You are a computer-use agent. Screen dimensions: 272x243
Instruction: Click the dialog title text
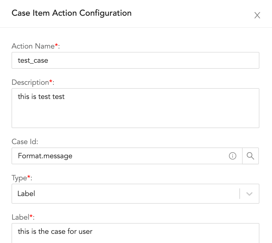tap(71, 13)
